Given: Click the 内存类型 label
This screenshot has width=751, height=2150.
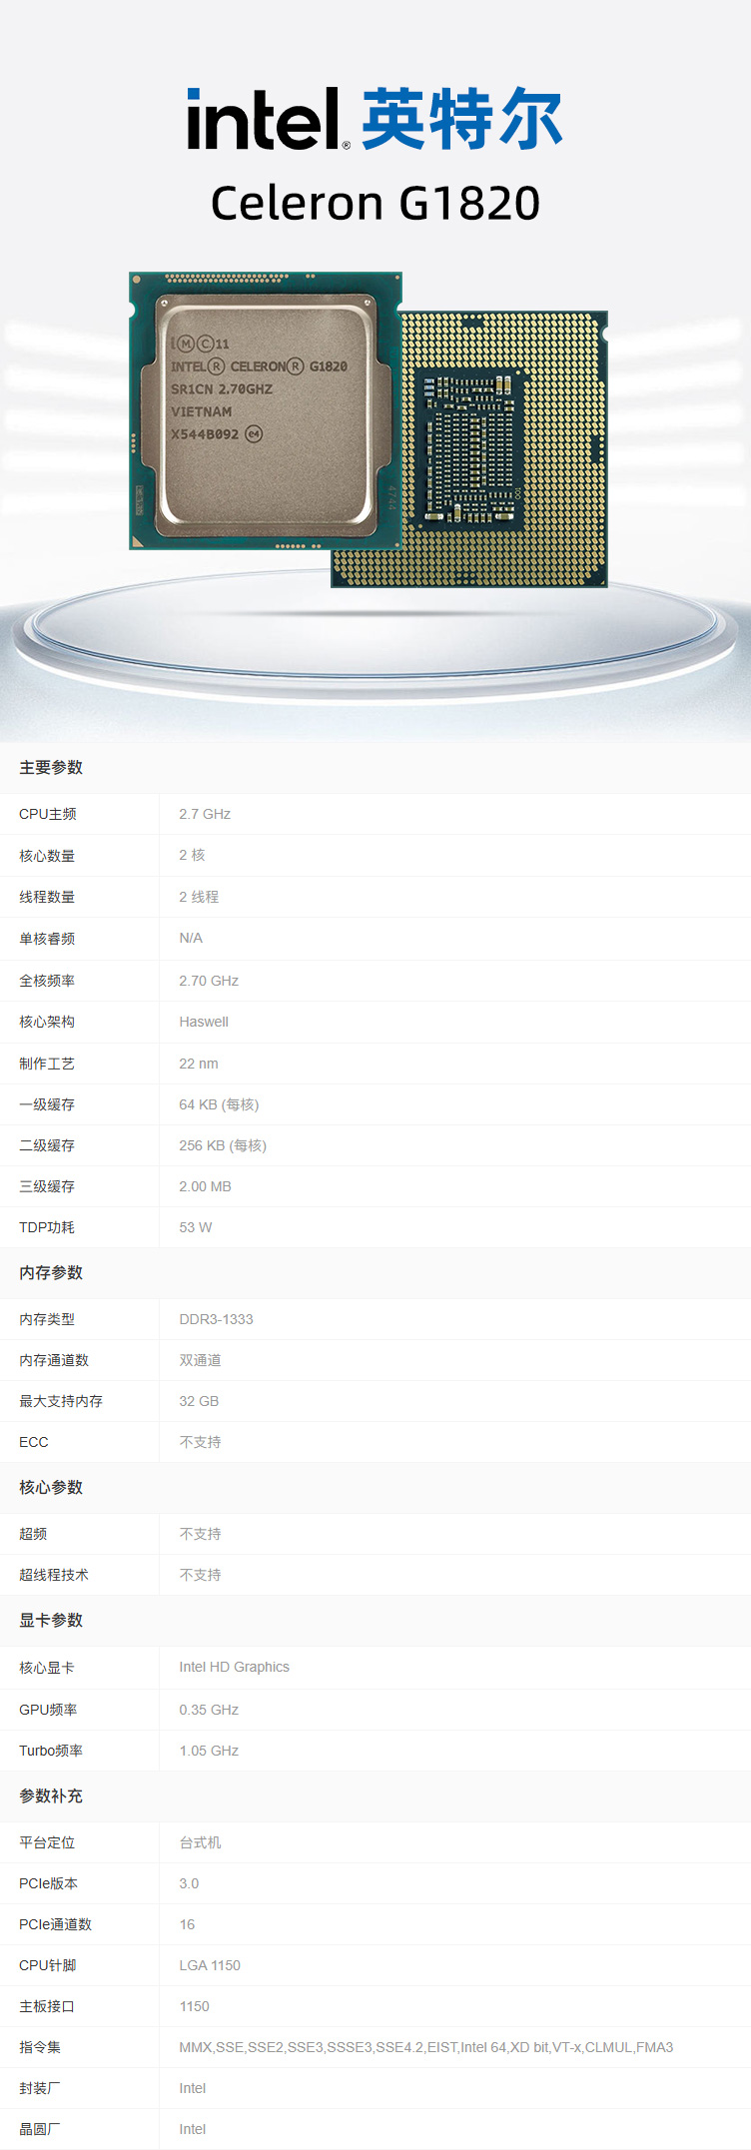Looking at the screenshot, I should [47, 1319].
